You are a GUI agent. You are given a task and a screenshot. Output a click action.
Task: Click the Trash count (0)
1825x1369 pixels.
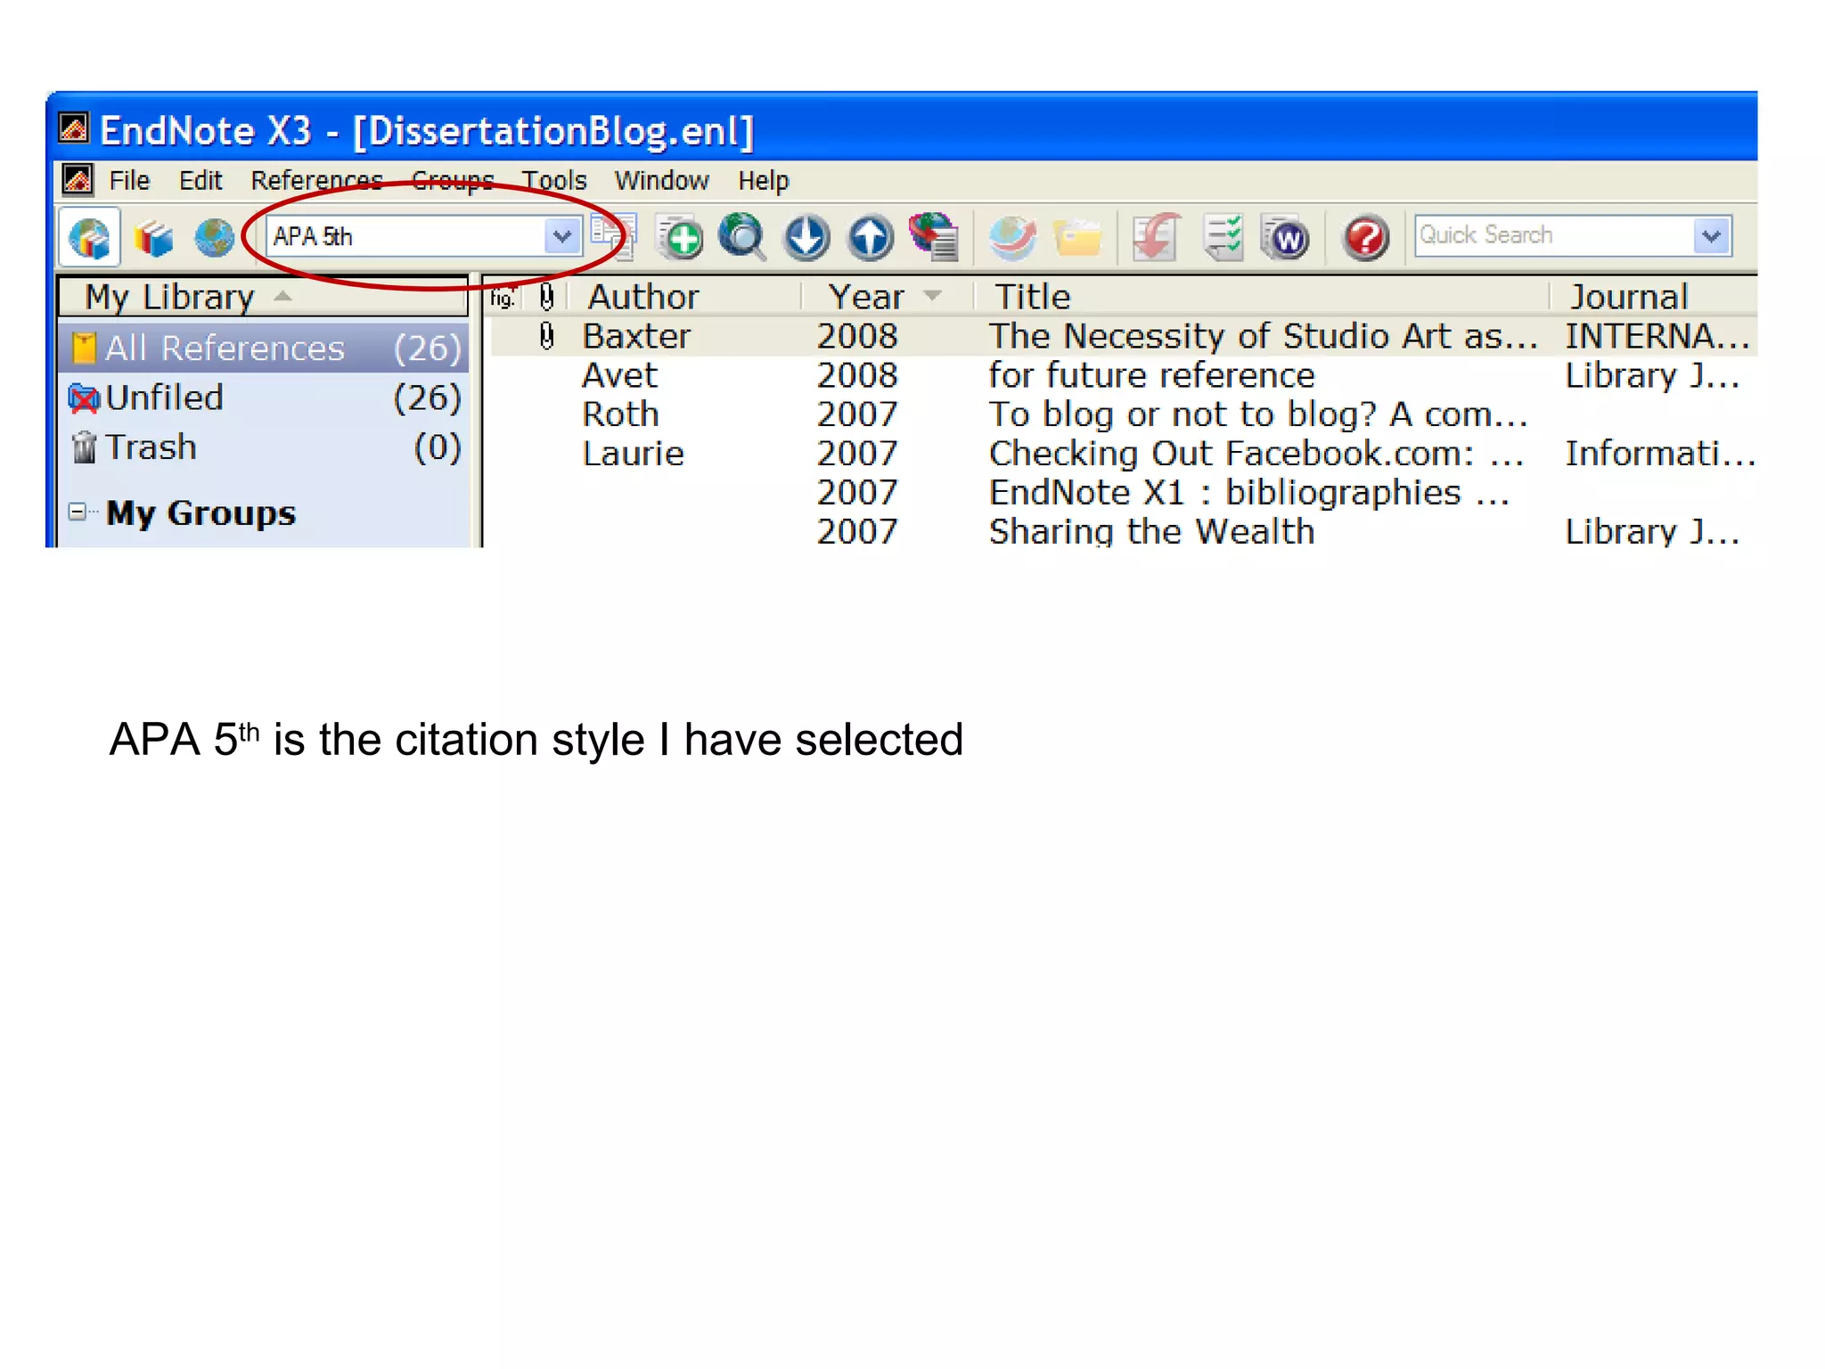438,448
